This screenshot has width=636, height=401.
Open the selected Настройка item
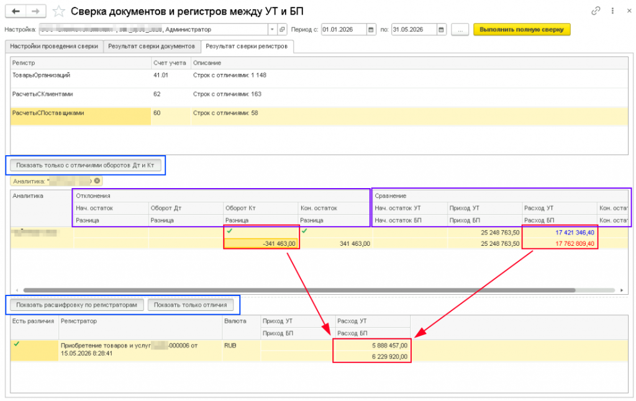(282, 30)
